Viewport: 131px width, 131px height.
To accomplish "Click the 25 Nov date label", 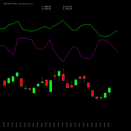I will tap(17, 124).
